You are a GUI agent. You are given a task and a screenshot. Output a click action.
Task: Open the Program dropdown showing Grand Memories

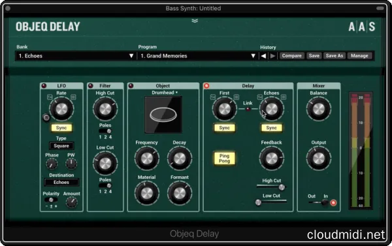pos(197,56)
